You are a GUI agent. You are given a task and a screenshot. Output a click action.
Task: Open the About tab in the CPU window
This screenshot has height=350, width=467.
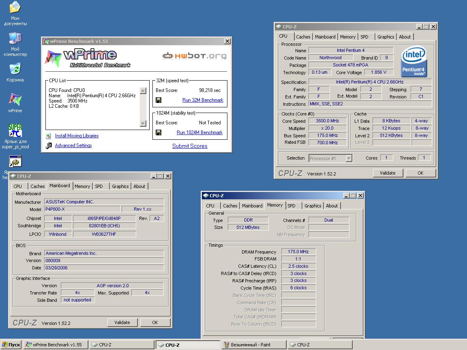pos(405,37)
